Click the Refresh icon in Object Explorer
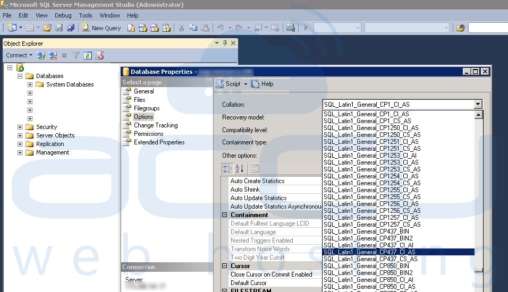Screen dimensions: 508x292 pos(88,55)
